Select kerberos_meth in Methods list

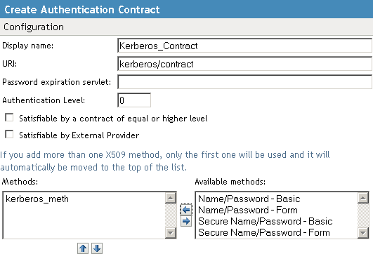coord(37,199)
